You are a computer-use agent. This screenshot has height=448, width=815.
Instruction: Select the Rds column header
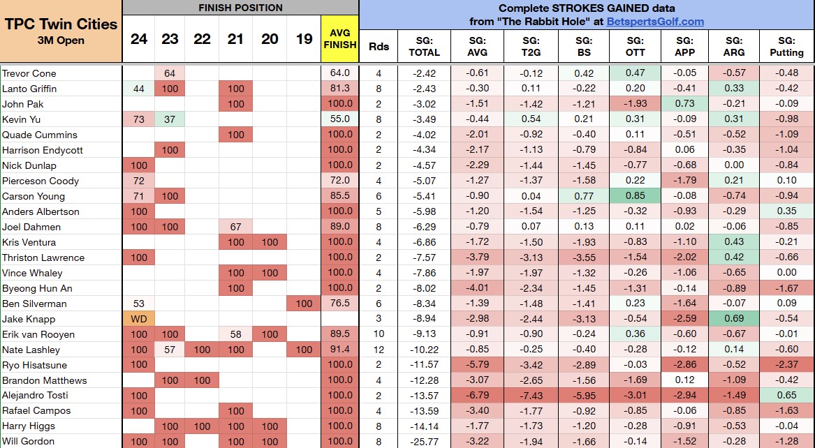tap(379, 47)
